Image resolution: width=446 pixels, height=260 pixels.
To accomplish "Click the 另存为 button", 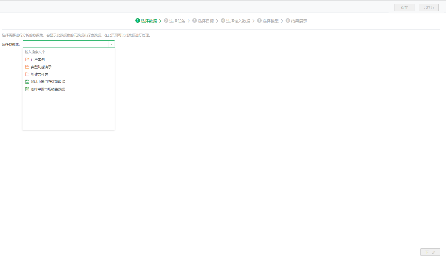I will (428, 7).
